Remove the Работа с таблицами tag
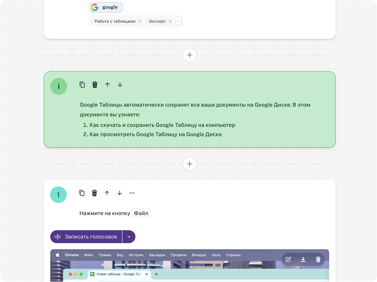This screenshot has width=377, height=282. (x=139, y=21)
